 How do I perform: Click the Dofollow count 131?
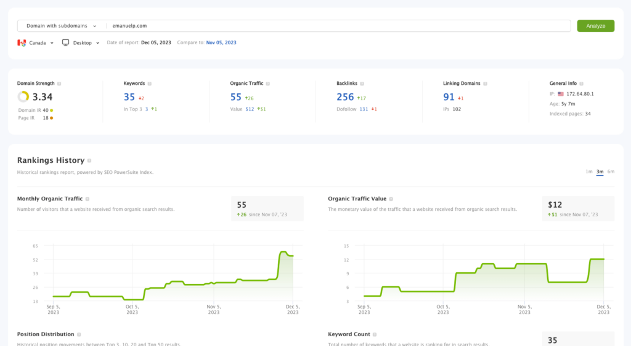point(364,109)
